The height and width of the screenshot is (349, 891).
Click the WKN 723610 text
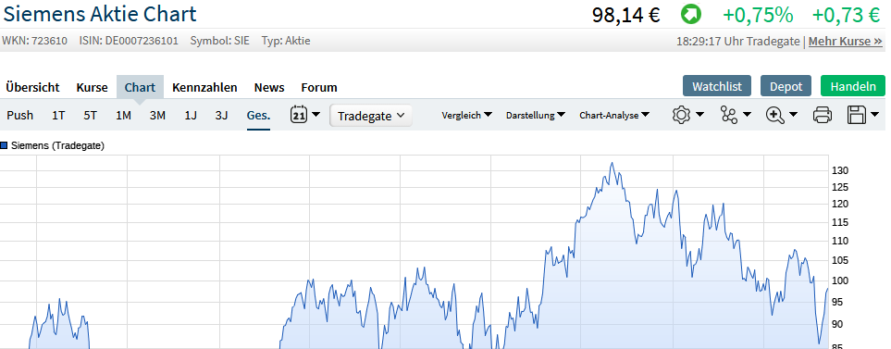[34, 41]
